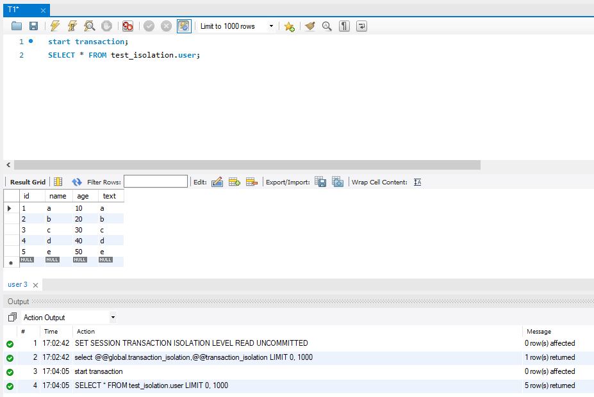594x397 pixels.
Task: Import records from file icon
Action: (x=338, y=182)
